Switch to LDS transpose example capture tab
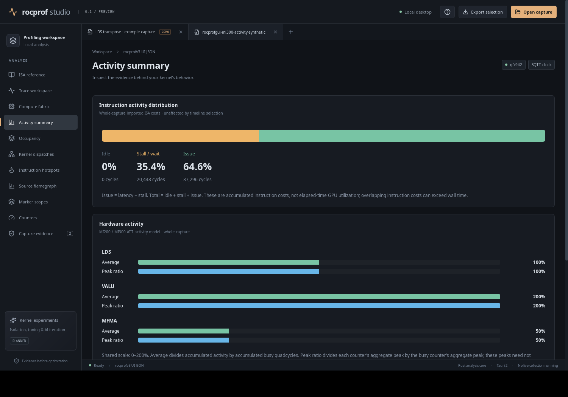 click(135, 32)
